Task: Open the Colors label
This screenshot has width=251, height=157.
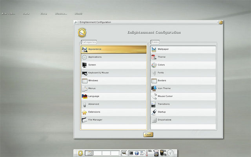Action: pos(161,65)
